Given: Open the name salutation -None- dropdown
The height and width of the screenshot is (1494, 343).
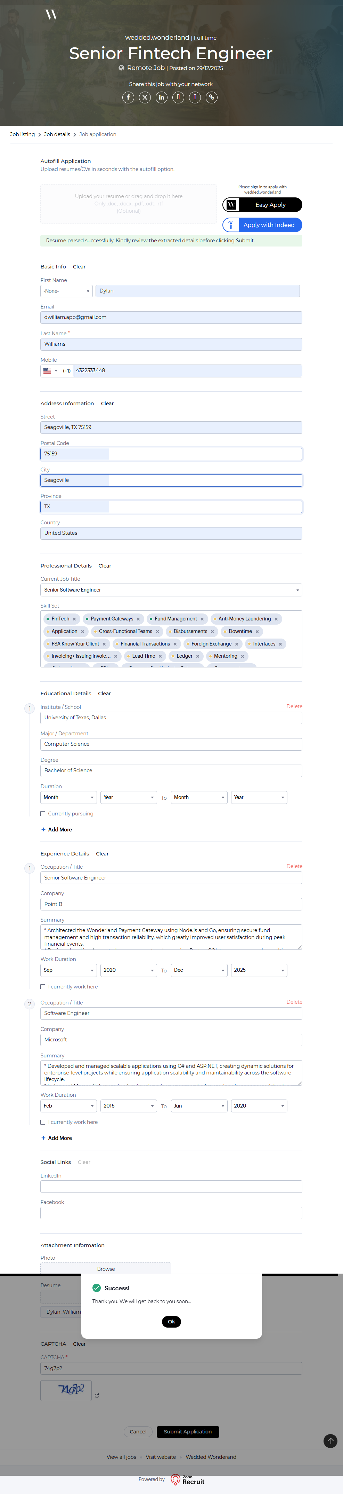Looking at the screenshot, I should (66, 291).
